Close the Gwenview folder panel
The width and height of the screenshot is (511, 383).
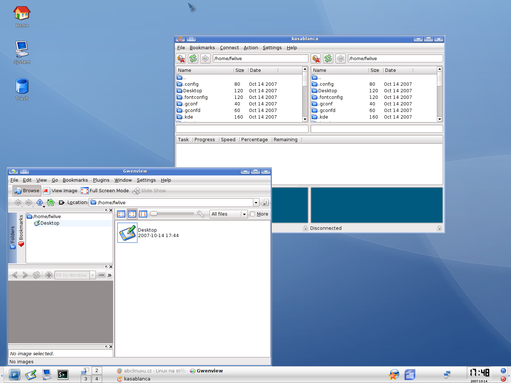[x=111, y=210]
